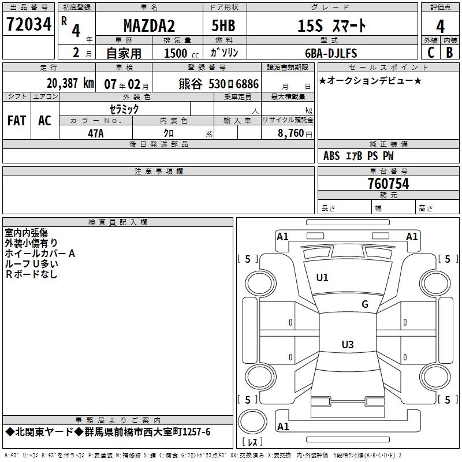Select the car name MAZDA2
Screen dimensions: 462x462
149,25
